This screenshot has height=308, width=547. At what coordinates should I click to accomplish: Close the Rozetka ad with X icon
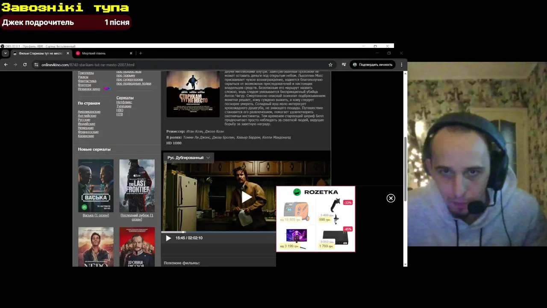391,198
